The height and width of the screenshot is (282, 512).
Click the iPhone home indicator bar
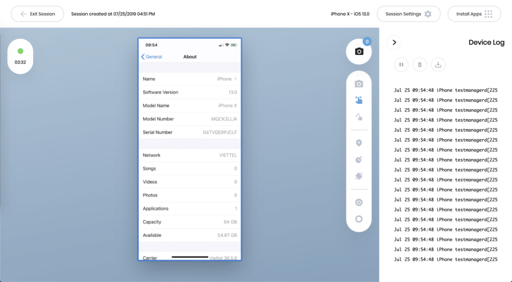pos(190,257)
